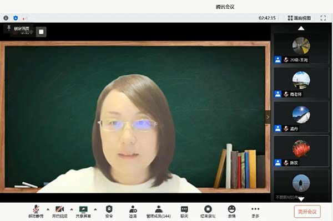Open the chat (聊天) window
The width and height of the screenshot is (333, 221).
tap(184, 212)
